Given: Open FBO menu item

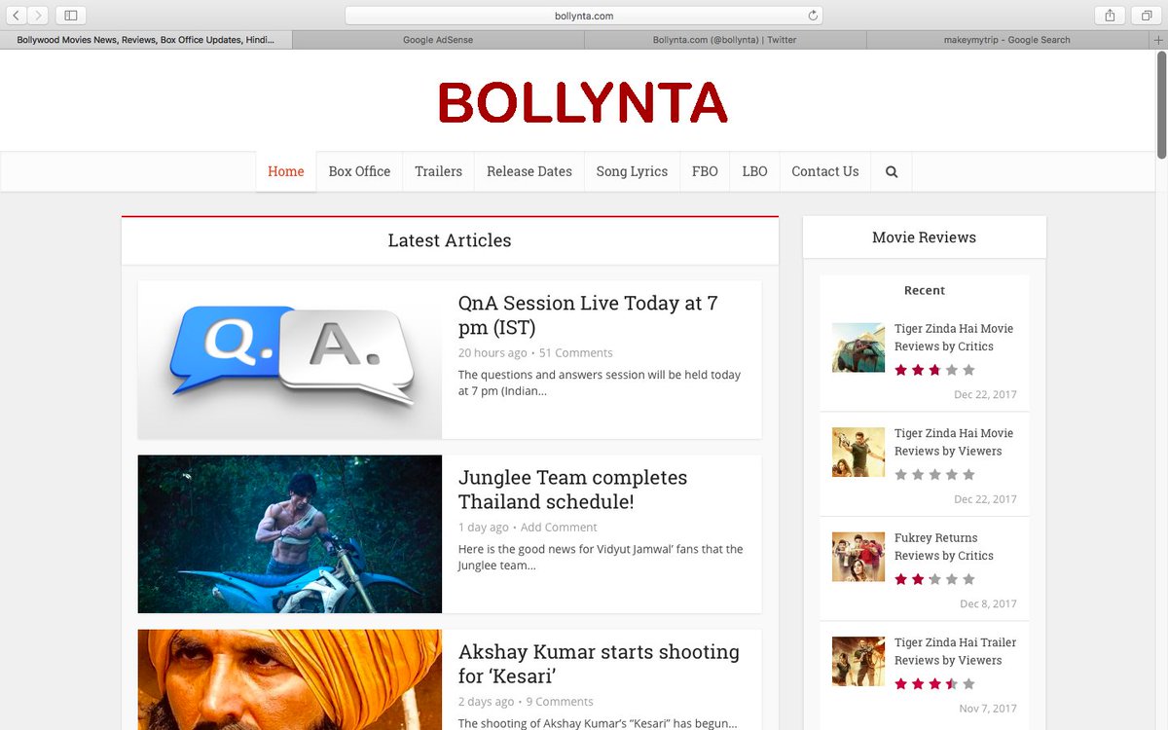Looking at the screenshot, I should [x=705, y=171].
